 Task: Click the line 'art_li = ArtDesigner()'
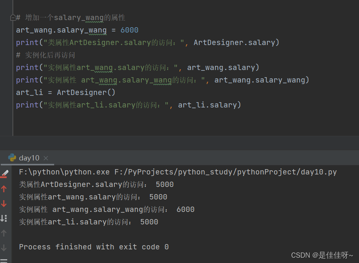click(x=66, y=92)
